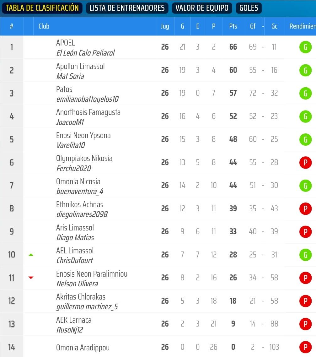Image resolution: width=316 pixels, height=357 pixels.
Task: Select the Tabla de Clasificación tab
Action: click(x=42, y=8)
